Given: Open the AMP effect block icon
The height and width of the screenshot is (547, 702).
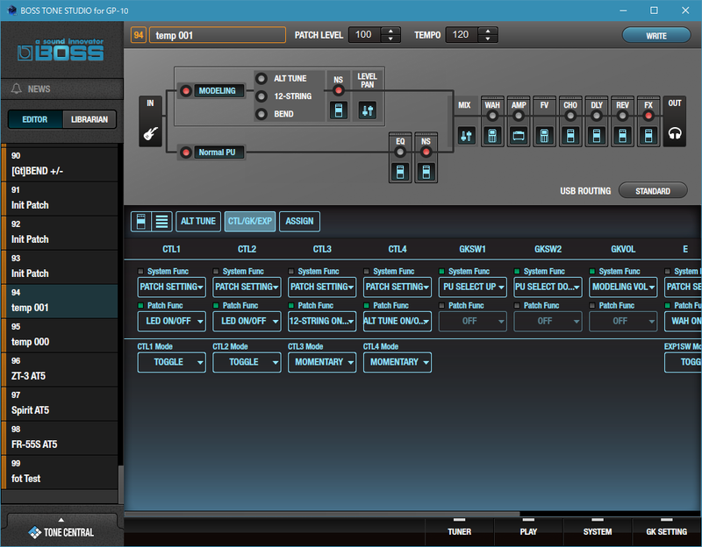Looking at the screenshot, I should pyautogui.click(x=519, y=136).
